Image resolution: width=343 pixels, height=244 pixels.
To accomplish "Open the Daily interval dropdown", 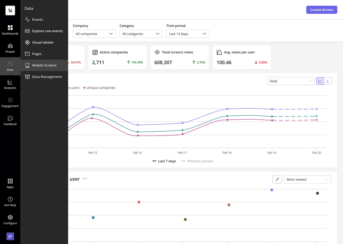I will [290, 81].
